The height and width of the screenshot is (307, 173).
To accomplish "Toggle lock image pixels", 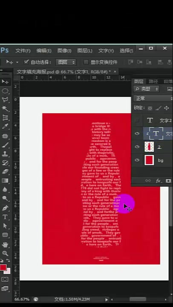I will pos(159,108).
